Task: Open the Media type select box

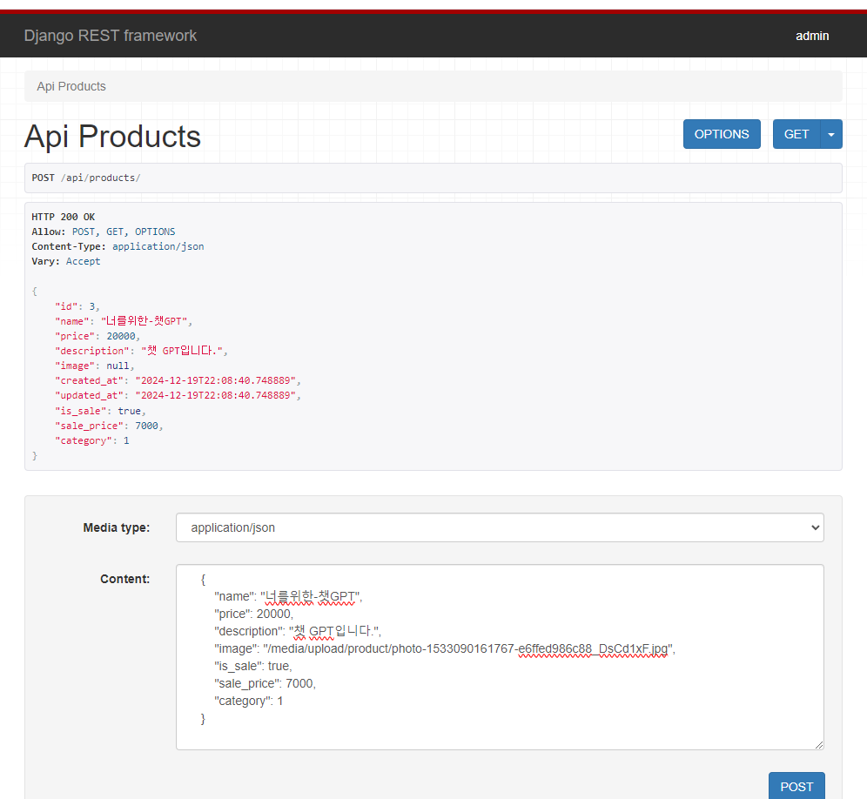Action: click(x=500, y=527)
